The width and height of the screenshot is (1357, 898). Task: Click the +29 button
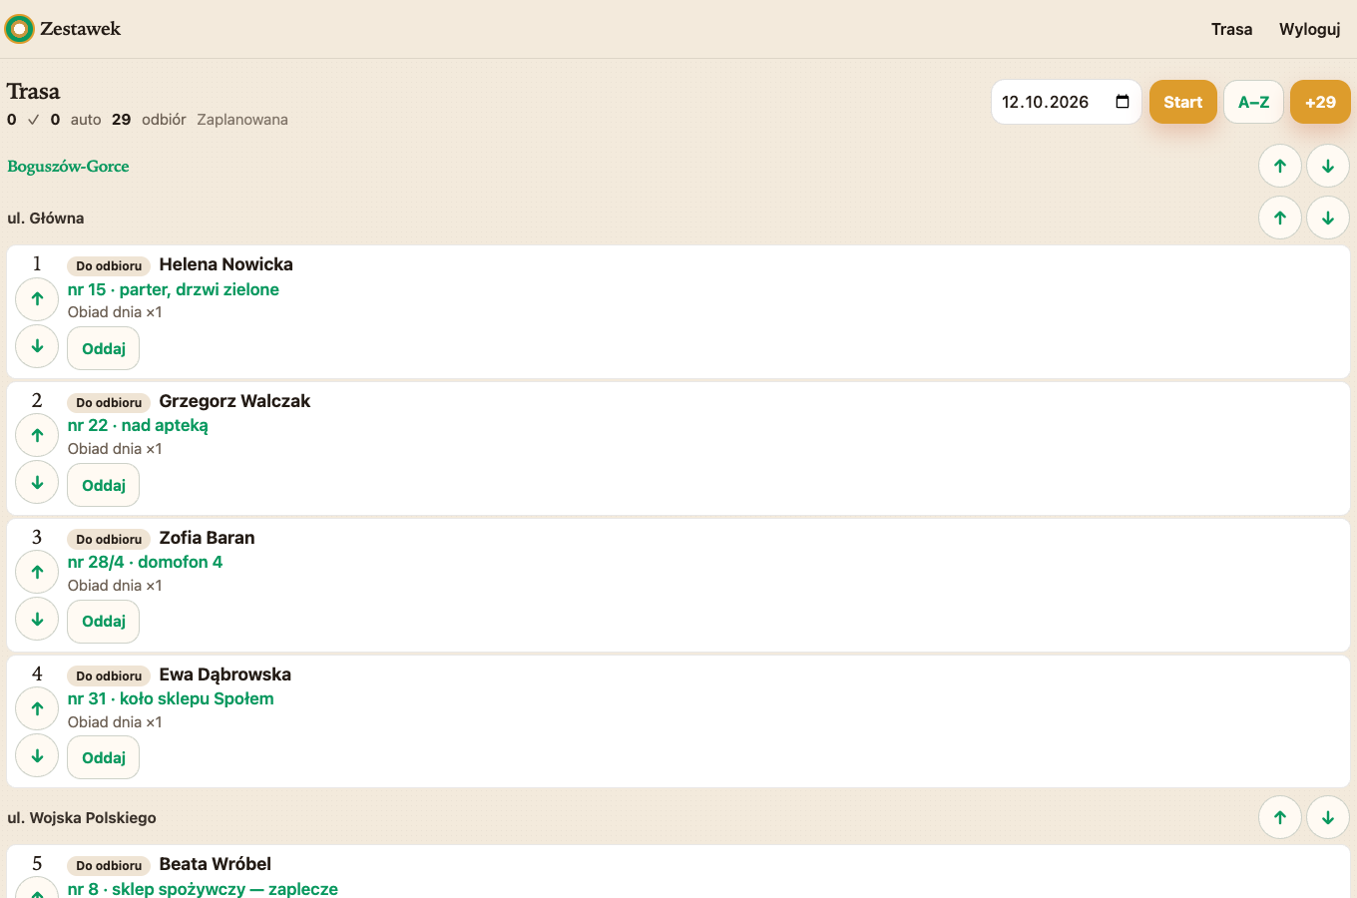coord(1320,102)
